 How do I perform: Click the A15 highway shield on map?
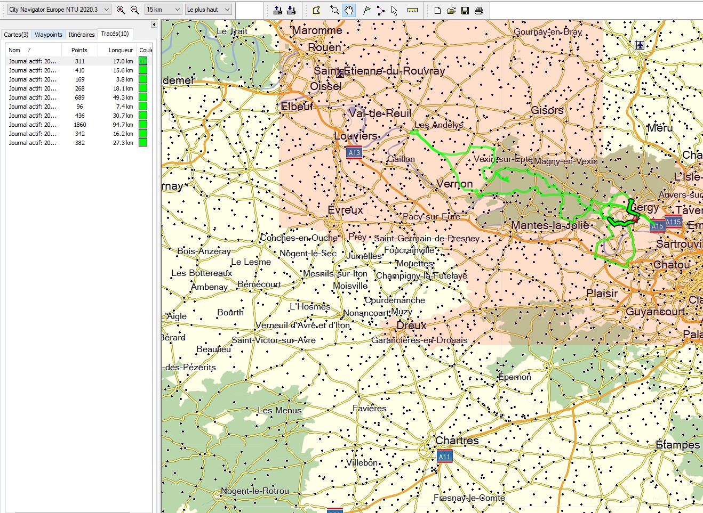(x=657, y=226)
